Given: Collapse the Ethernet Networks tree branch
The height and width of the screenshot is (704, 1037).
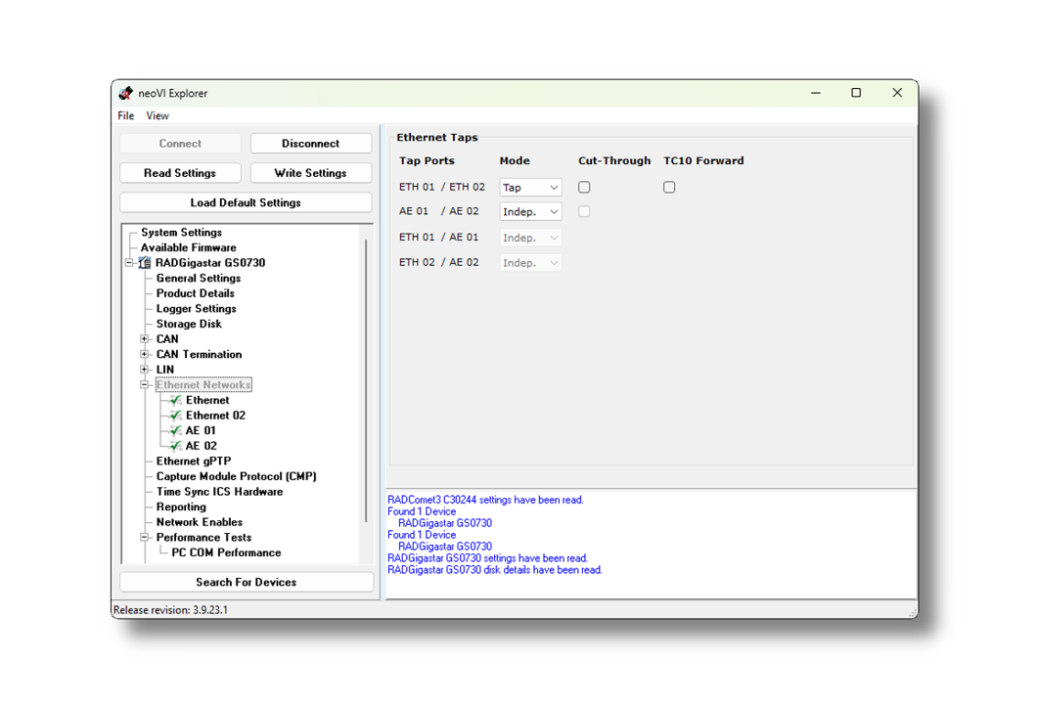Looking at the screenshot, I should [144, 384].
